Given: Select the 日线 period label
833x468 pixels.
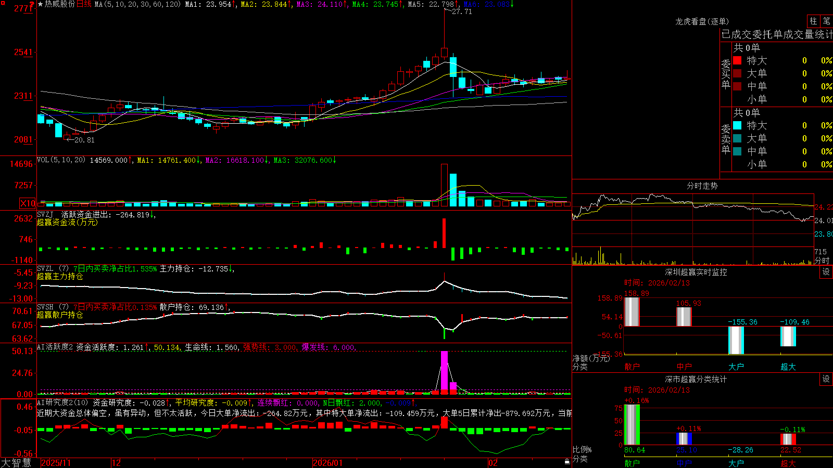Looking at the screenshot, I should pyautogui.click(x=84, y=4).
